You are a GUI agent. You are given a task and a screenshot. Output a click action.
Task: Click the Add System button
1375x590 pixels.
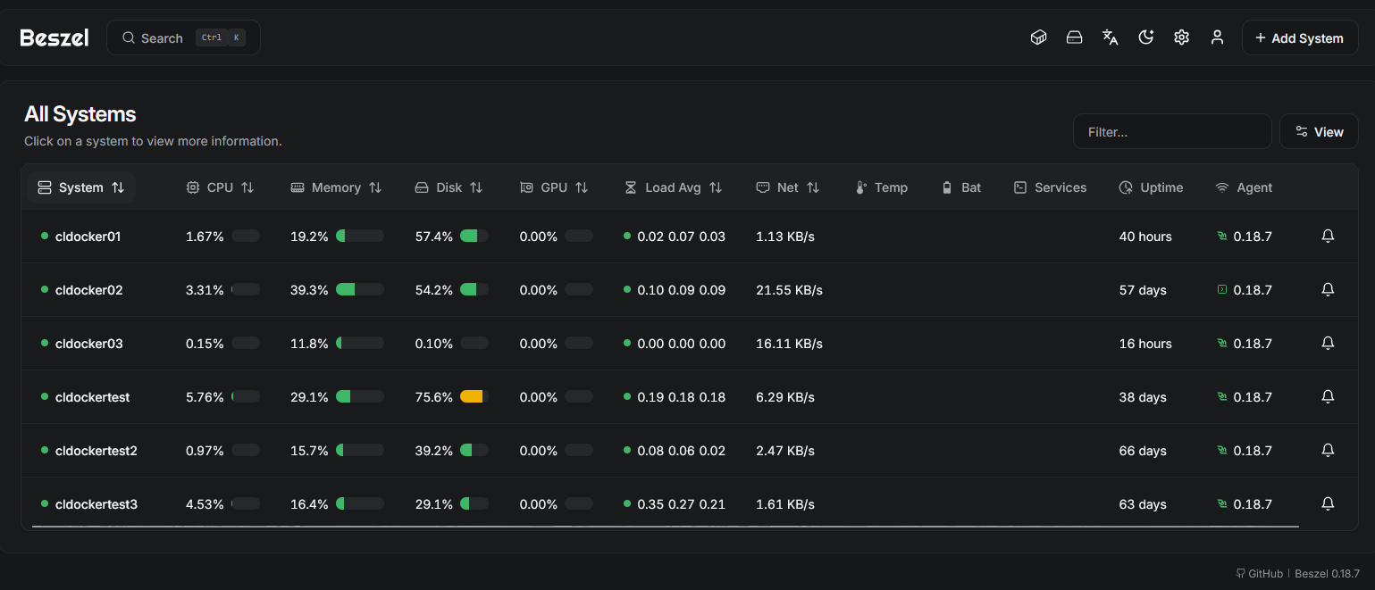coord(1299,37)
